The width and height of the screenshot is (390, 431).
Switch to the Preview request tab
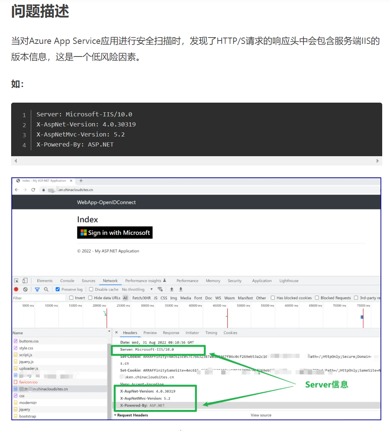pos(150,332)
